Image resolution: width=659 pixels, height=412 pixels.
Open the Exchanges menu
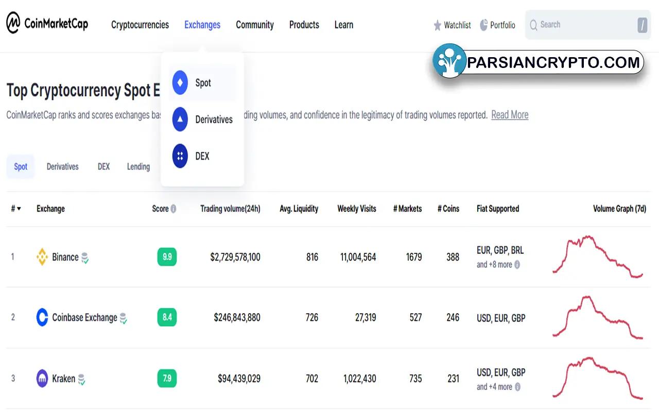(202, 25)
